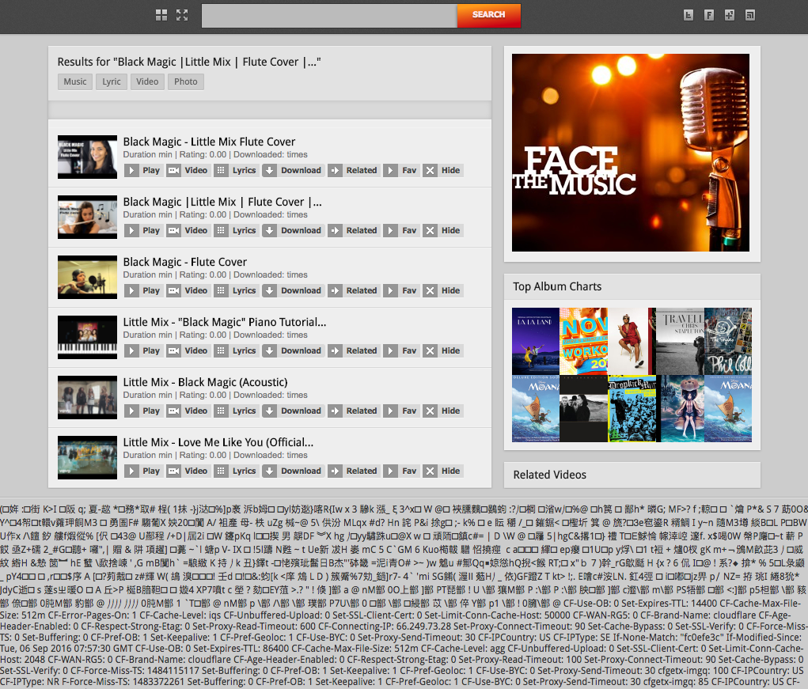Hide the Little Mix Black Magic (Acoustic) result
This screenshot has width=808, height=689.
tap(442, 411)
